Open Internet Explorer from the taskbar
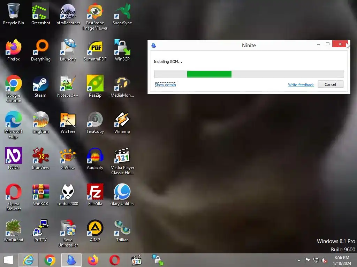357x267 pixels. (29, 260)
